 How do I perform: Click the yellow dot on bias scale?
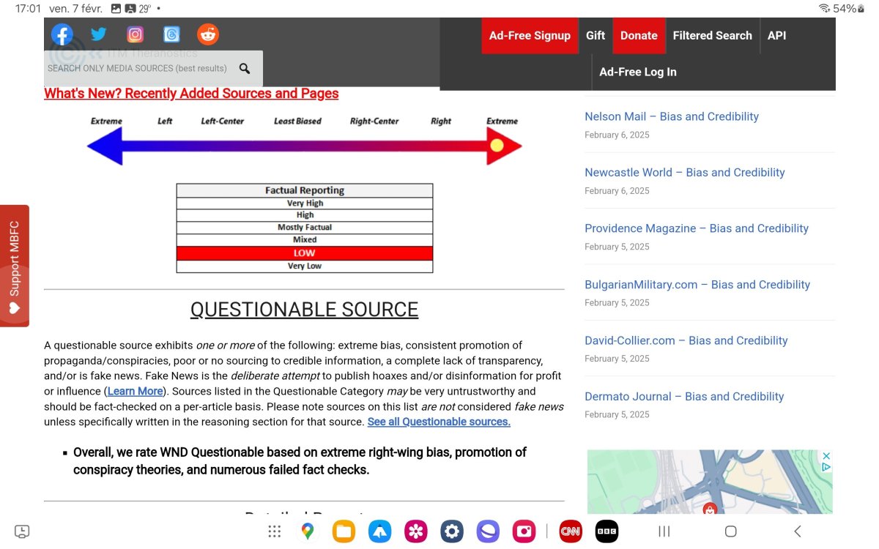[x=497, y=146]
